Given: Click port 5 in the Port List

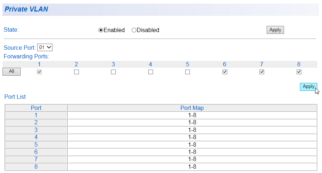Looking at the screenshot, I should pos(36,145).
